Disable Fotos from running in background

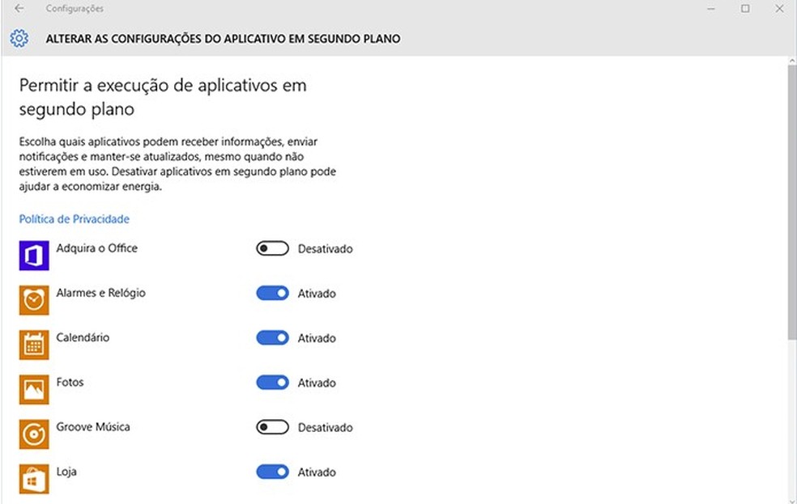(272, 382)
